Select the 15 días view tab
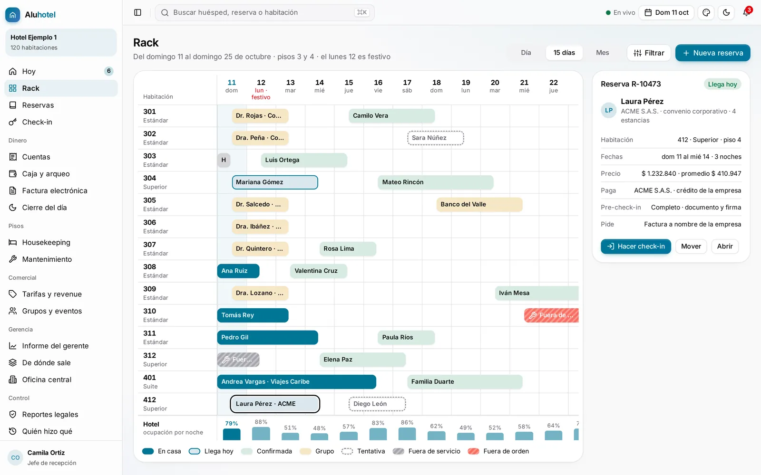761x475 pixels. [x=564, y=53]
